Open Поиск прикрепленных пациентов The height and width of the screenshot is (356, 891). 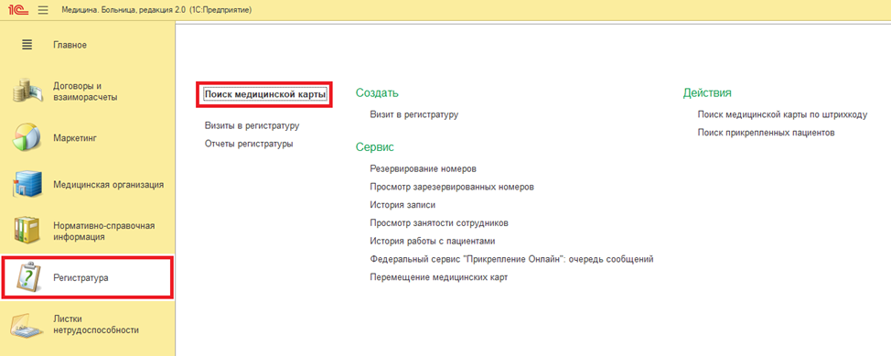(x=766, y=133)
